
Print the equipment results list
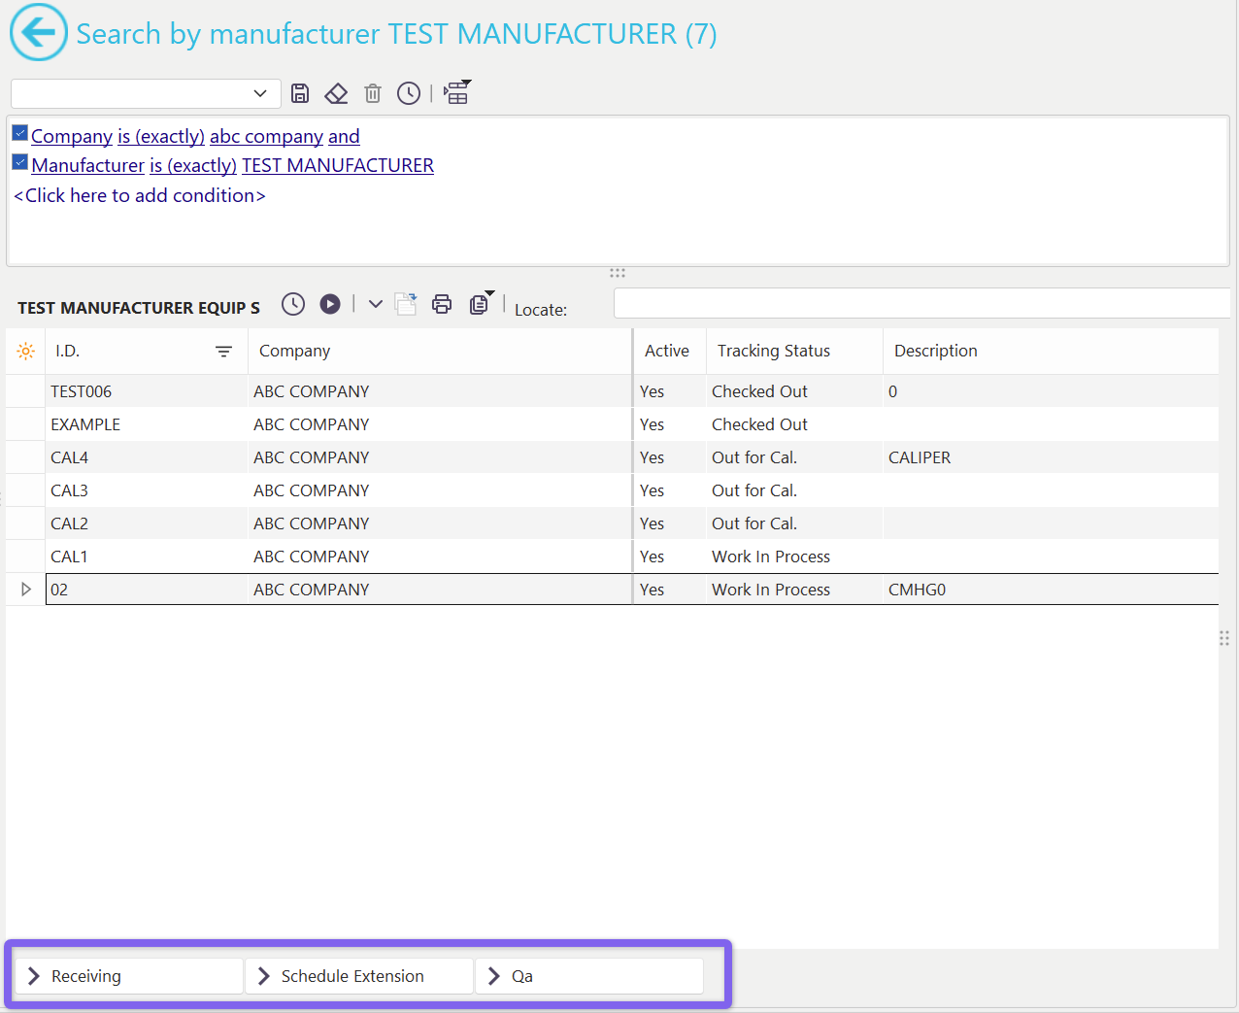(442, 304)
